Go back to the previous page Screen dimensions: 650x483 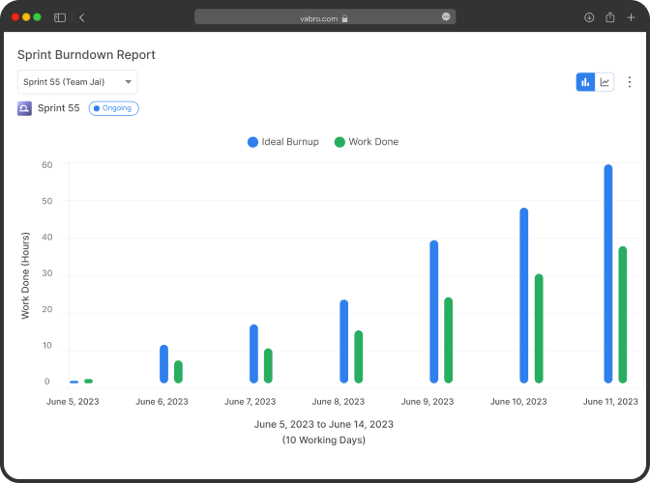tap(82, 17)
